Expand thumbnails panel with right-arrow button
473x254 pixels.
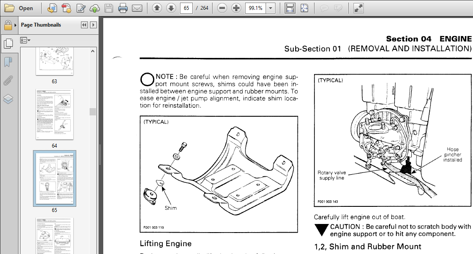tap(93, 25)
